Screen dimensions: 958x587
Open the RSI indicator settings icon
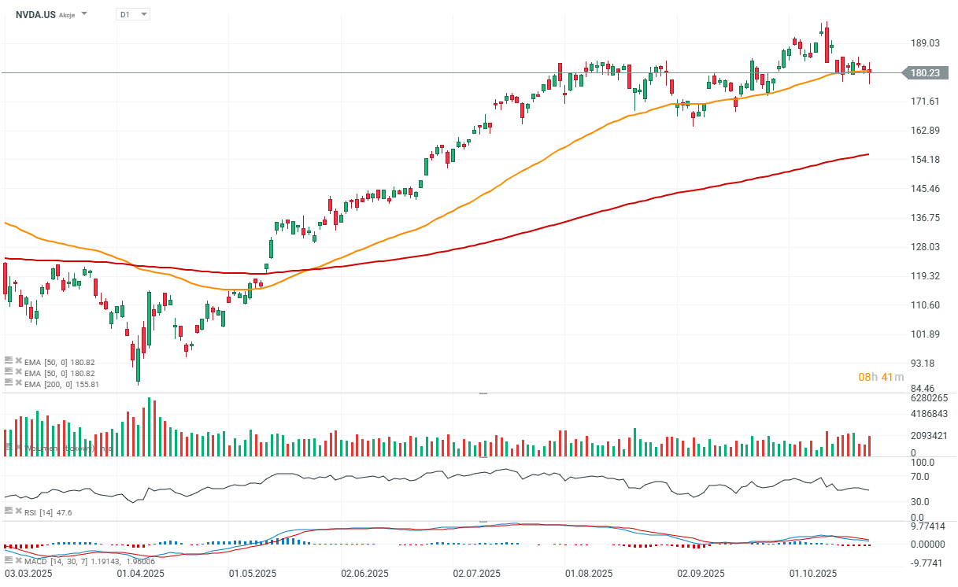(x=9, y=512)
